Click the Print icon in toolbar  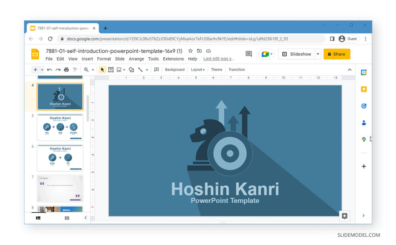click(66, 70)
